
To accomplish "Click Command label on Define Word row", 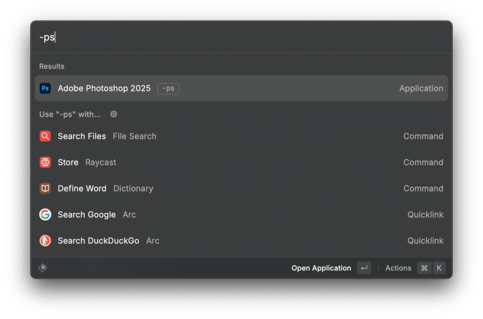I will tap(423, 188).
